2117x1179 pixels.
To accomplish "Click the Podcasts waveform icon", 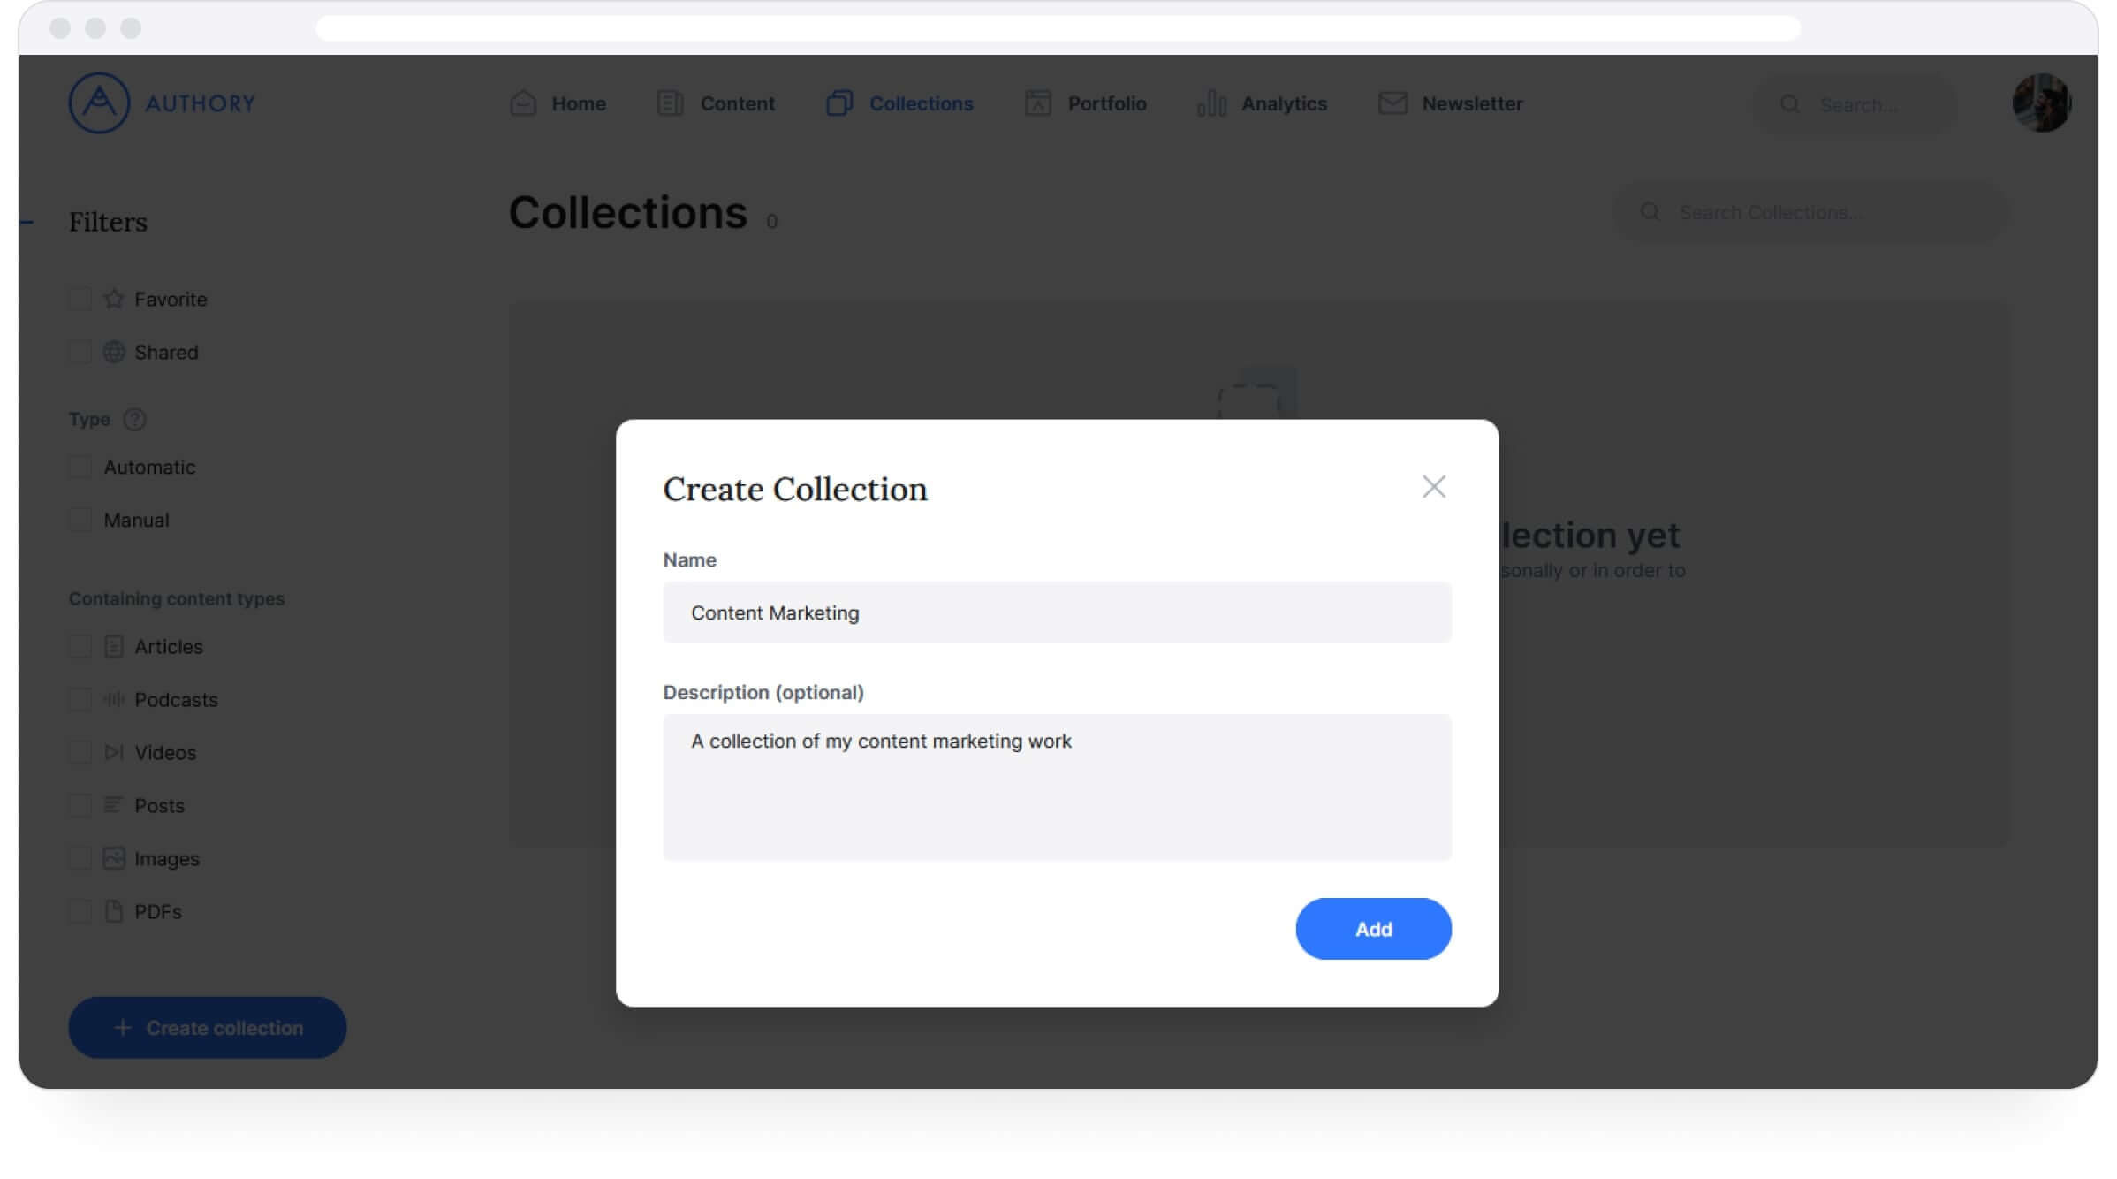I will [114, 699].
